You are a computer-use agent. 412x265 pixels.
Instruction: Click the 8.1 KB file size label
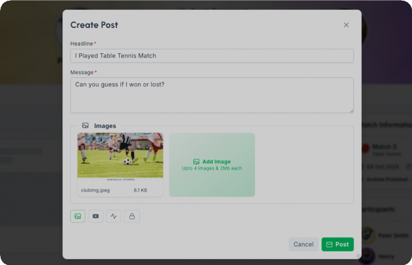[141, 191]
